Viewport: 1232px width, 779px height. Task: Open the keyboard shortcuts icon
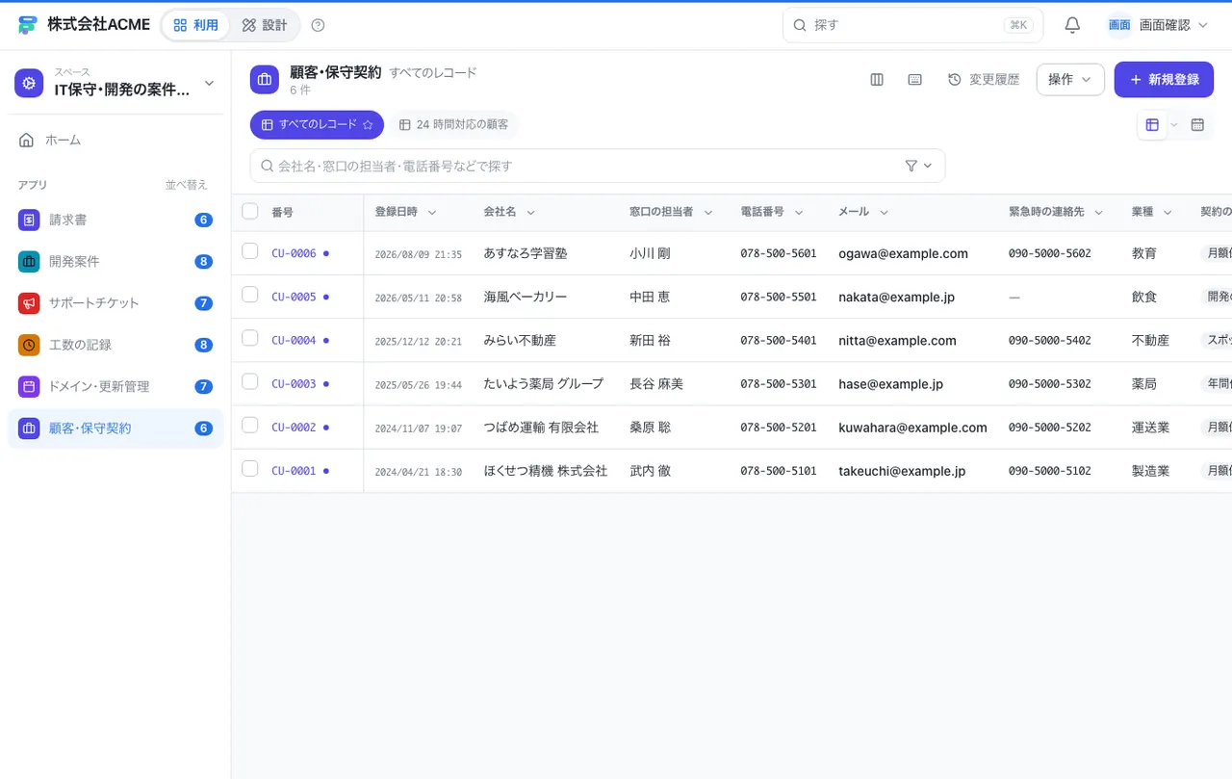pos(915,80)
